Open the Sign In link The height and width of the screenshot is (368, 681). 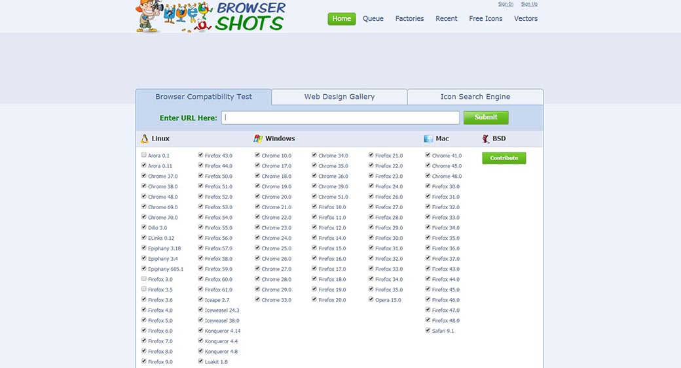point(506,4)
